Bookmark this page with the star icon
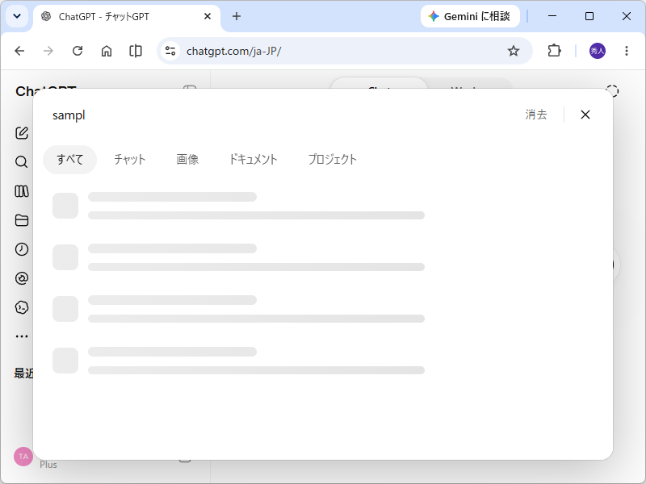The width and height of the screenshot is (646, 484). pos(514,51)
